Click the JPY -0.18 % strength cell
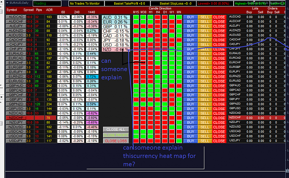Screen dimensions: 289x178 coord(116,41)
